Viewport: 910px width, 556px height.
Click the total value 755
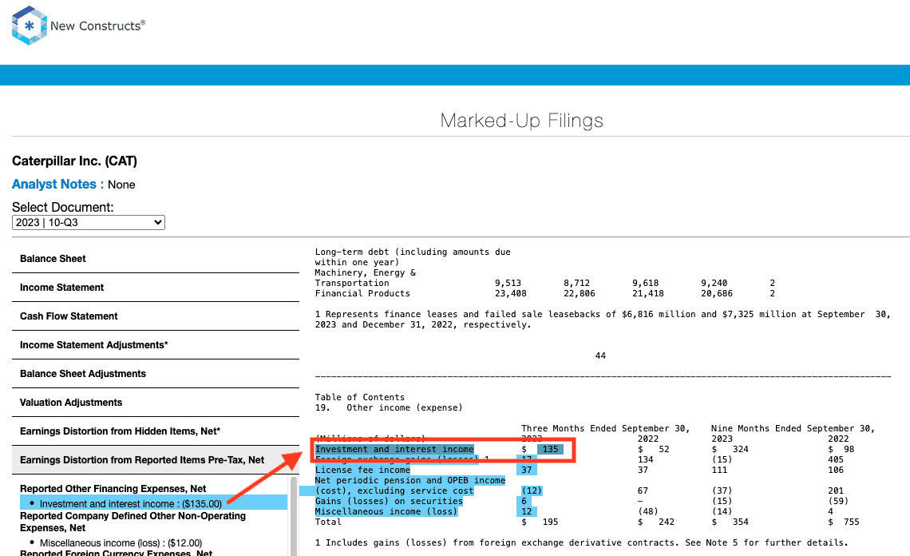[x=852, y=522]
